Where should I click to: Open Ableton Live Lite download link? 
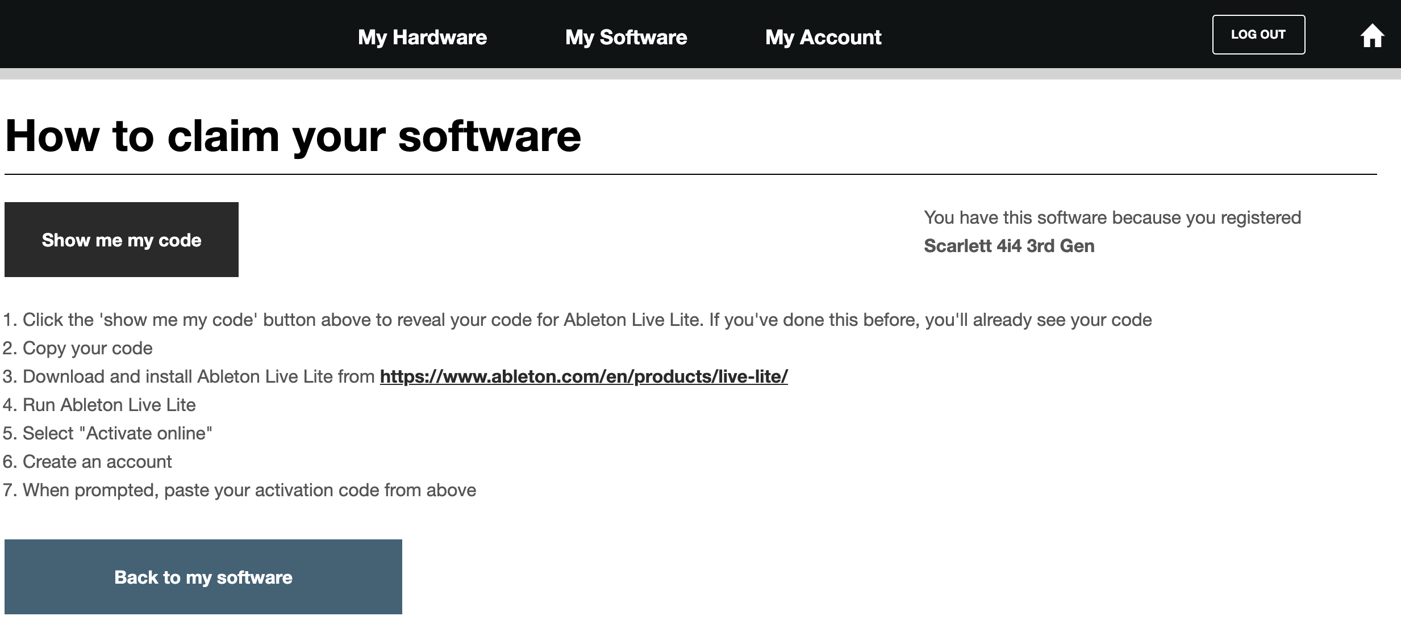583,377
